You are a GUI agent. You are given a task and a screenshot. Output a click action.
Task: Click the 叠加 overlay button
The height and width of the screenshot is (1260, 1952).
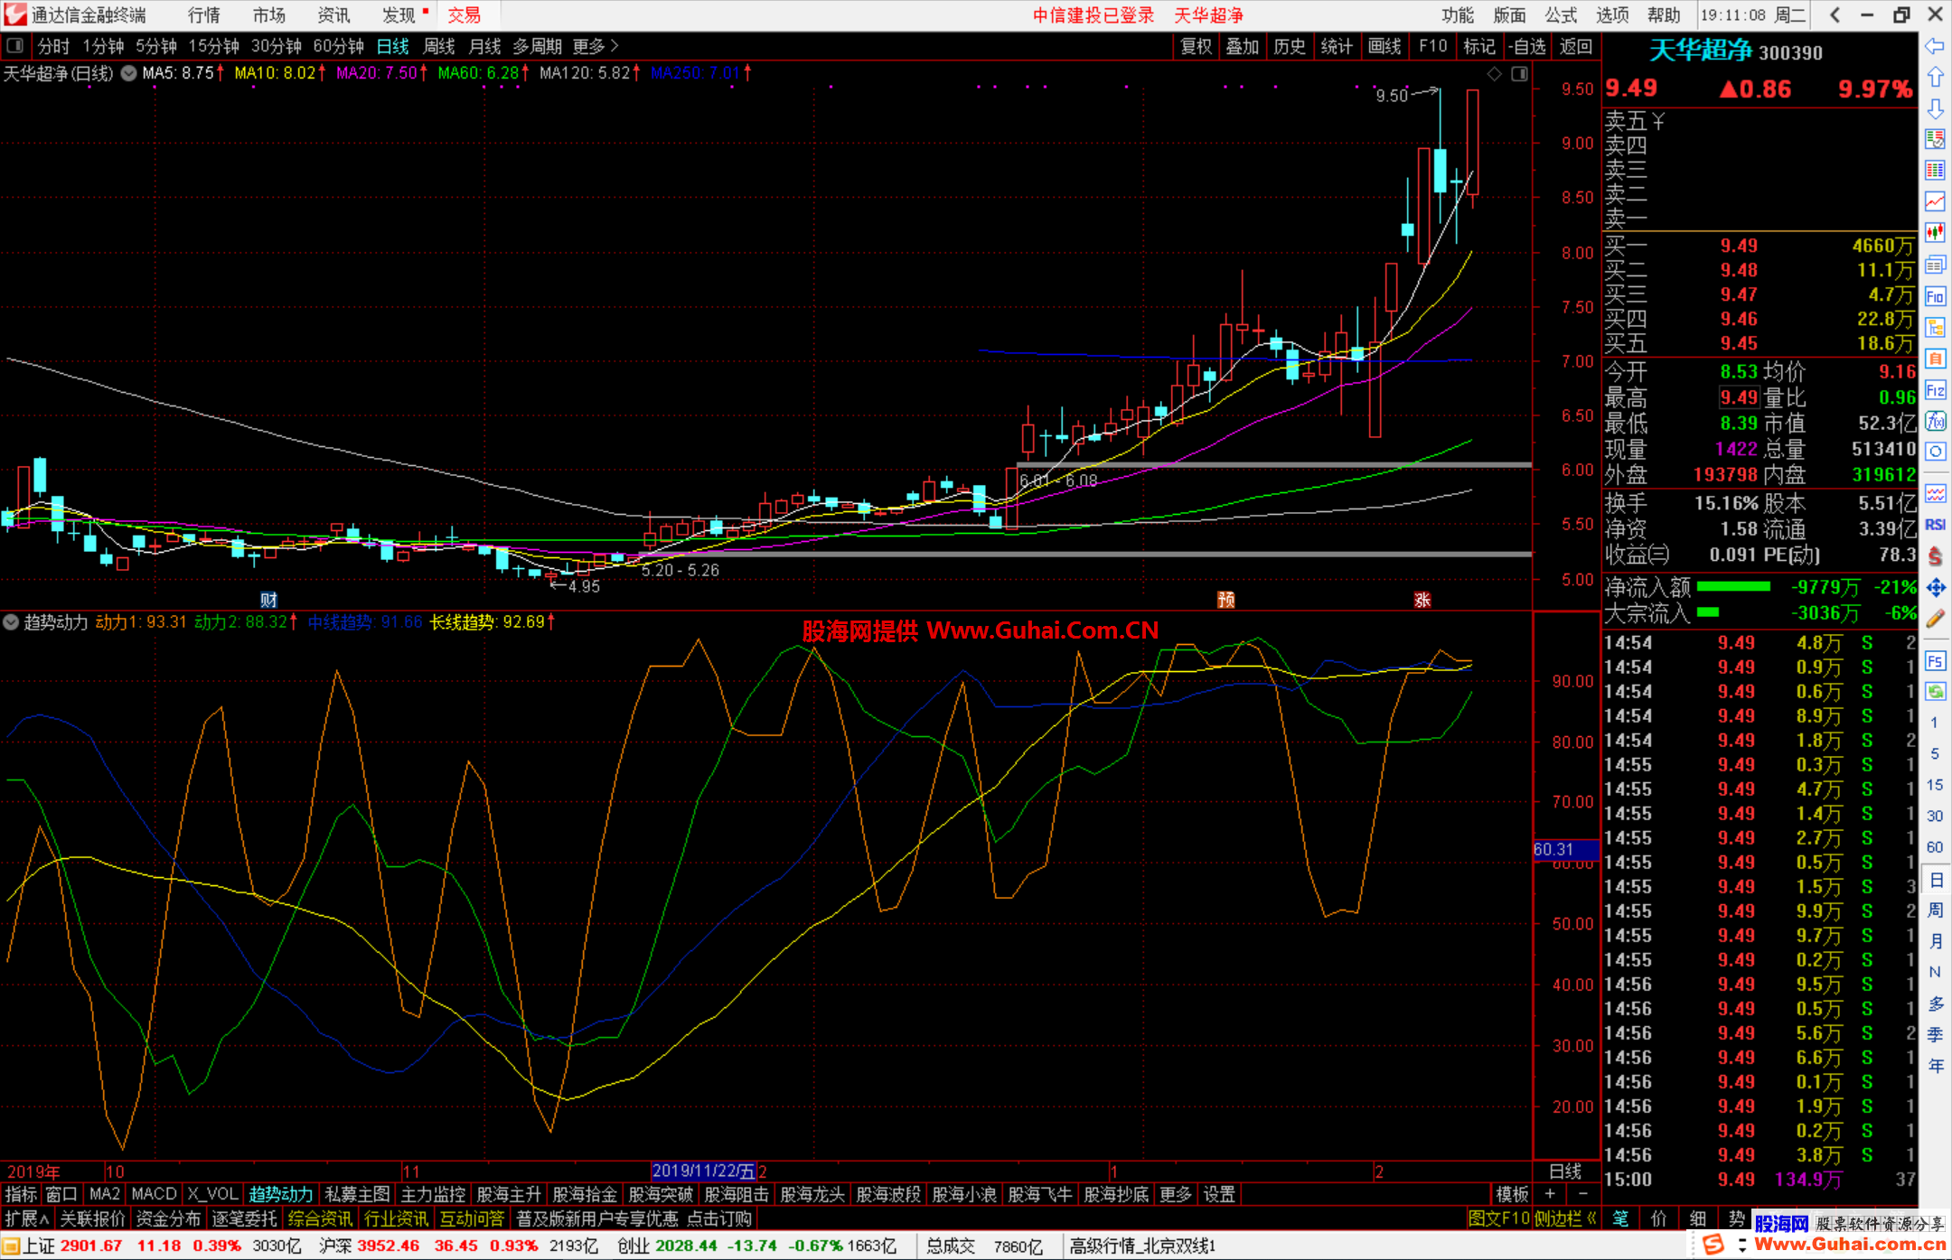(1243, 46)
